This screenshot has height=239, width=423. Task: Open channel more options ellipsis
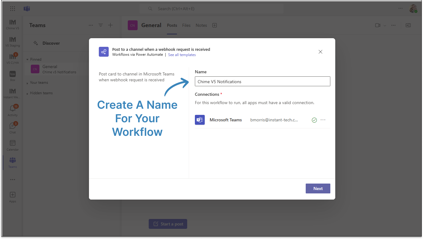[x=393, y=25]
